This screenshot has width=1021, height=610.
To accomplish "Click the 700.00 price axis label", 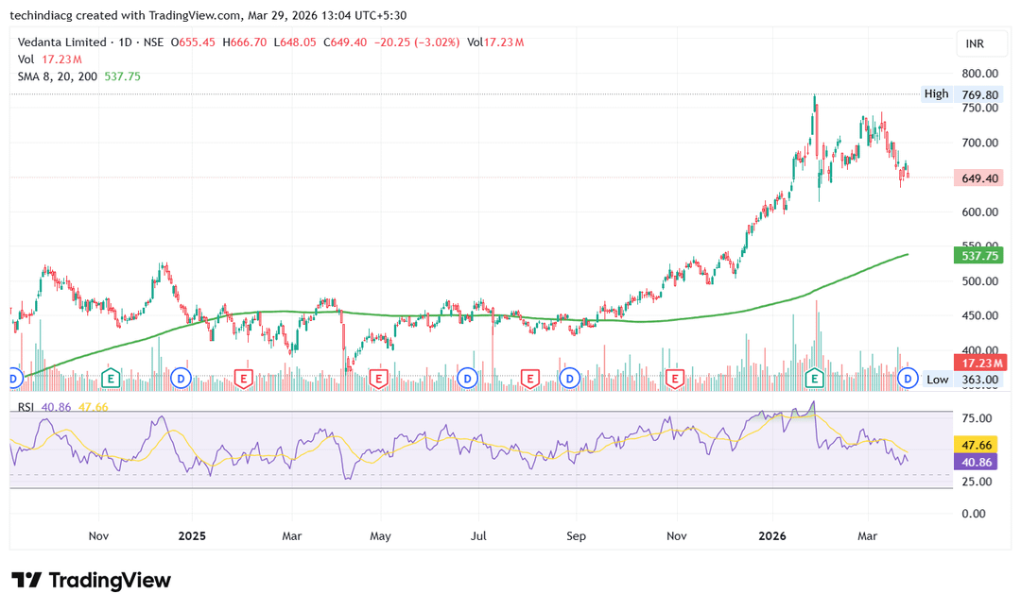I will (x=979, y=143).
